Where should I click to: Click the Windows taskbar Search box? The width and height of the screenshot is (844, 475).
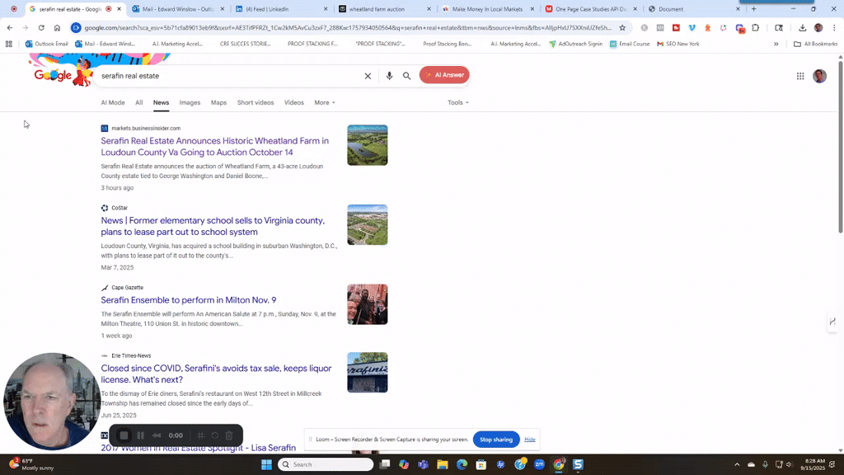(x=326, y=464)
